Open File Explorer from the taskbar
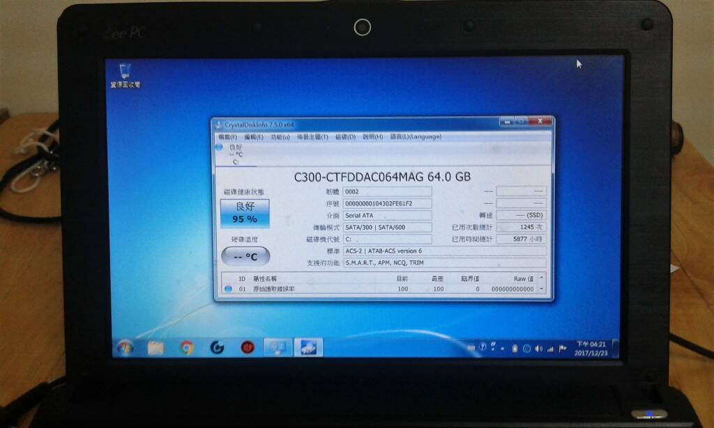Screen dimensions: 714x428 coord(155,348)
